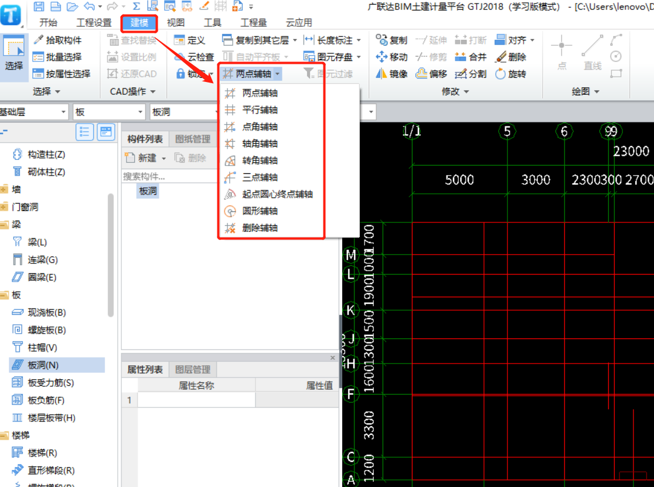Choose 轴角辅轴 menu entry
Image resolution: width=654 pixels, height=487 pixels.
click(260, 144)
